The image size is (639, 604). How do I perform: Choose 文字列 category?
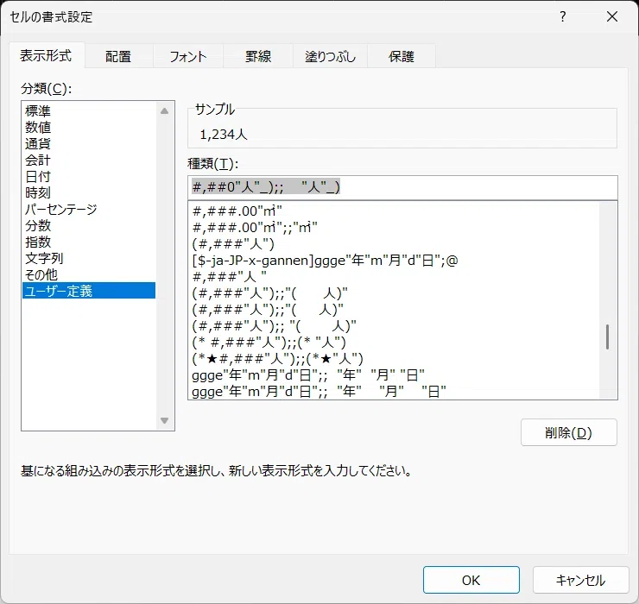coord(89,258)
